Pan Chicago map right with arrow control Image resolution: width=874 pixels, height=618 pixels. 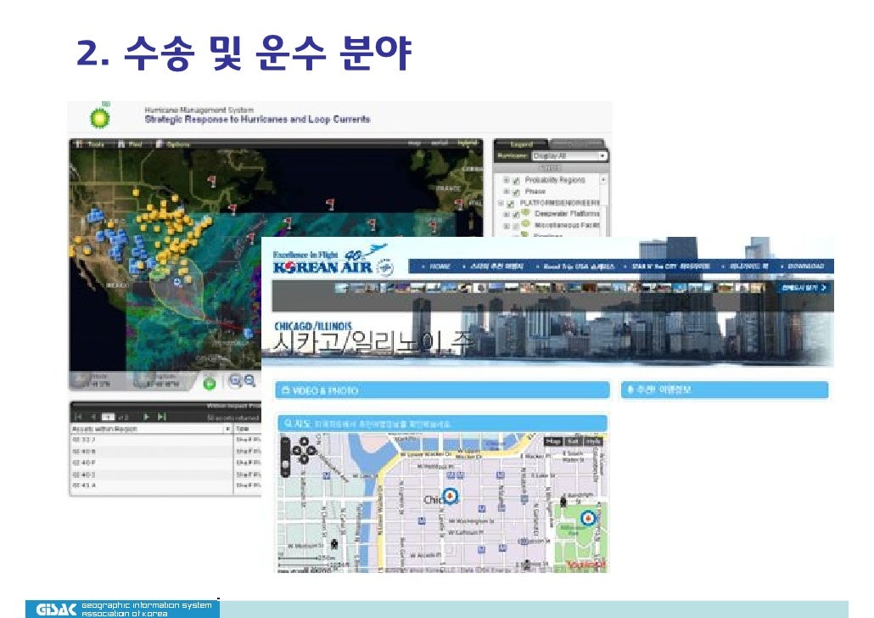(313, 451)
